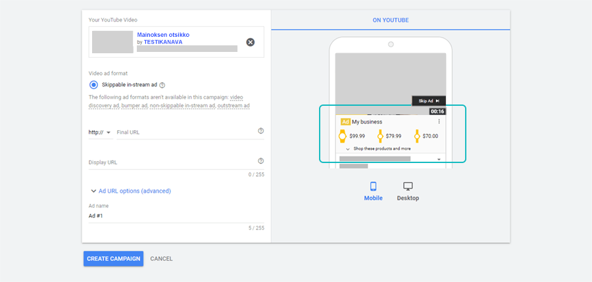The image size is (592, 282).
Task: Click the $70.00 price text
Action: click(x=430, y=136)
